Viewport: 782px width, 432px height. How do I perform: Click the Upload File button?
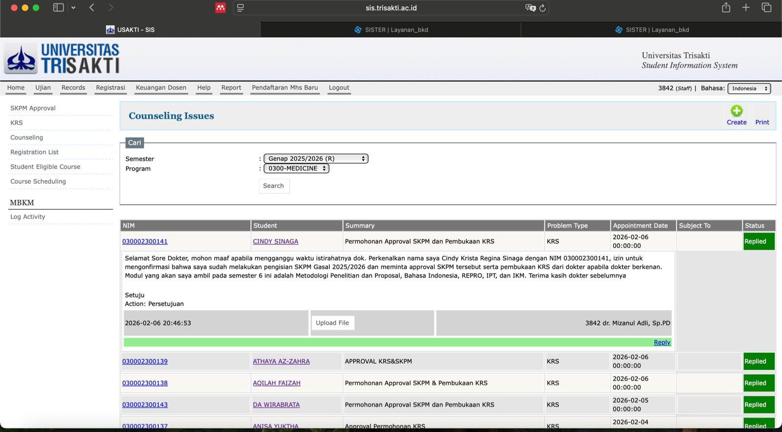point(332,323)
